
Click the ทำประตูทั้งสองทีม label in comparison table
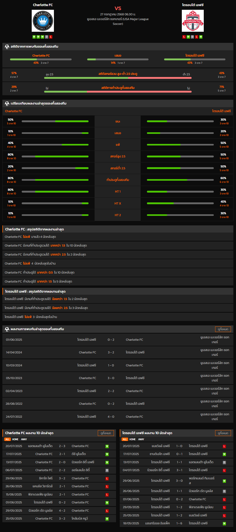click(x=118, y=180)
